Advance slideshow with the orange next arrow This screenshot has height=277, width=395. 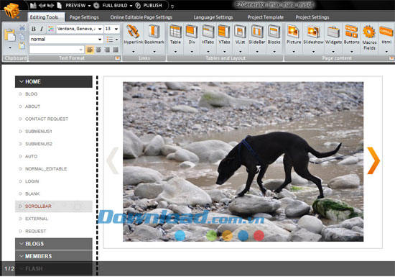click(373, 160)
